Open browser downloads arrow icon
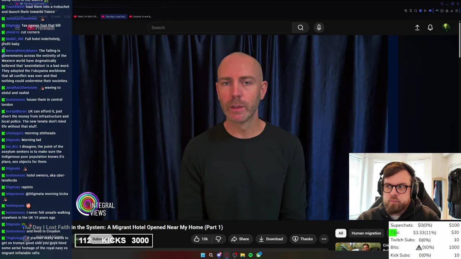This screenshot has height=259, width=461. [452, 11]
